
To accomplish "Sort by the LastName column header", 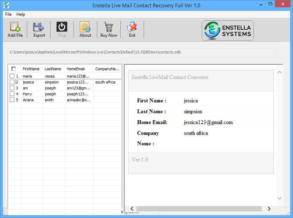I will coord(54,69).
